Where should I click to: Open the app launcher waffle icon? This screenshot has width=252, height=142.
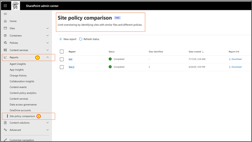coord(5,6)
